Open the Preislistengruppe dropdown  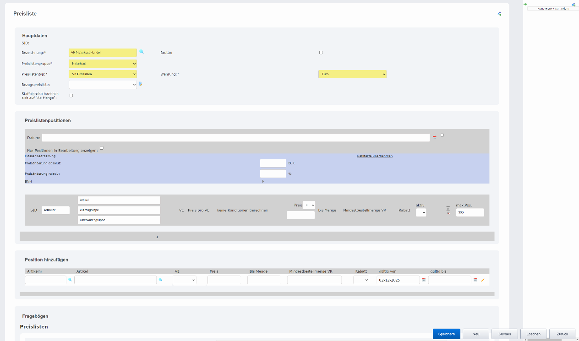pos(103,64)
